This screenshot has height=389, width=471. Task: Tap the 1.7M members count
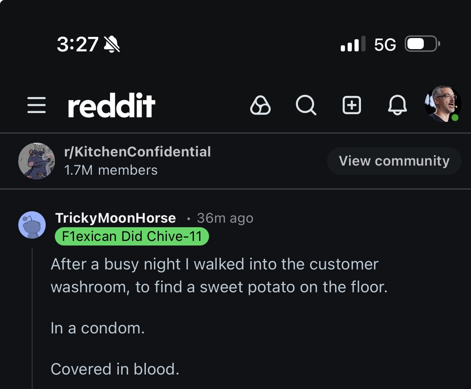(111, 170)
